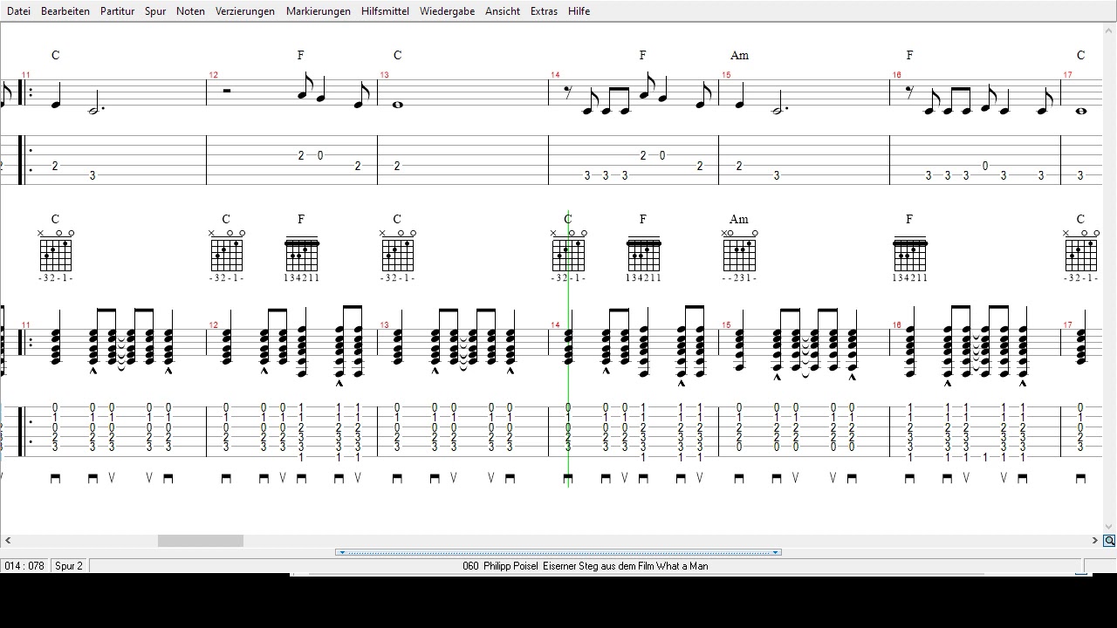Click the C chord name over melody measure 11

click(55, 55)
